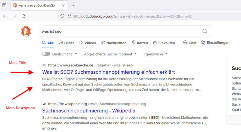
Task: Select the Alle search tab
Action: coord(48,43)
